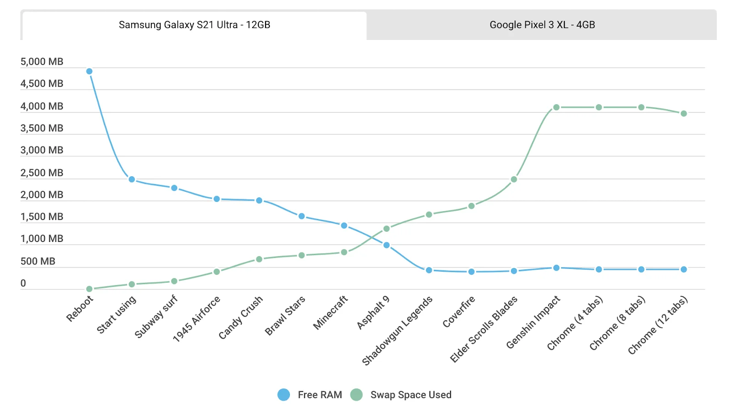Click the Free RAM legend label

coord(320,395)
